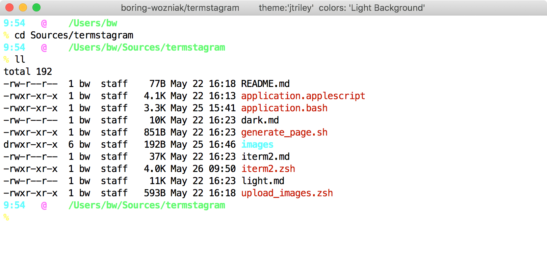547x261 pixels.
Task: Click the cyan images directory name
Action: pos(257,144)
